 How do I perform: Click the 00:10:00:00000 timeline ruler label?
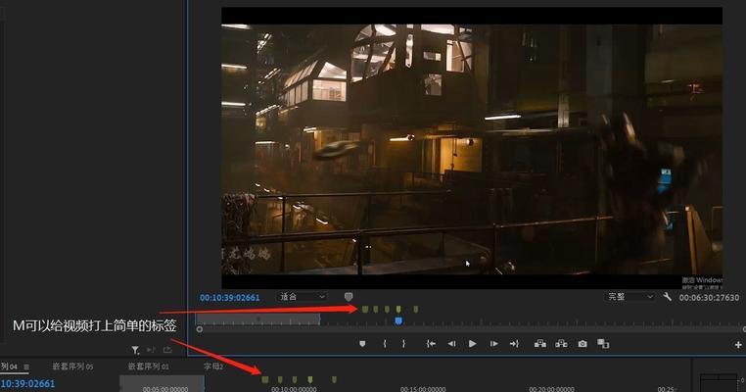294,389
